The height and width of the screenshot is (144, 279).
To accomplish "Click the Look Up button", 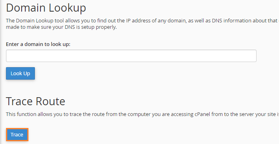I will coord(20,73).
